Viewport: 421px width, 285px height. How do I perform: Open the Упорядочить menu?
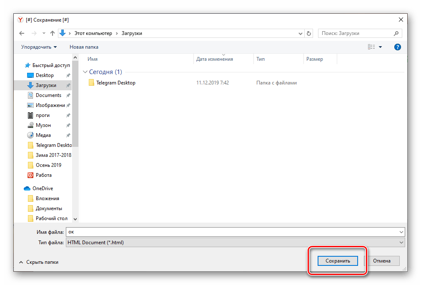[x=39, y=47]
